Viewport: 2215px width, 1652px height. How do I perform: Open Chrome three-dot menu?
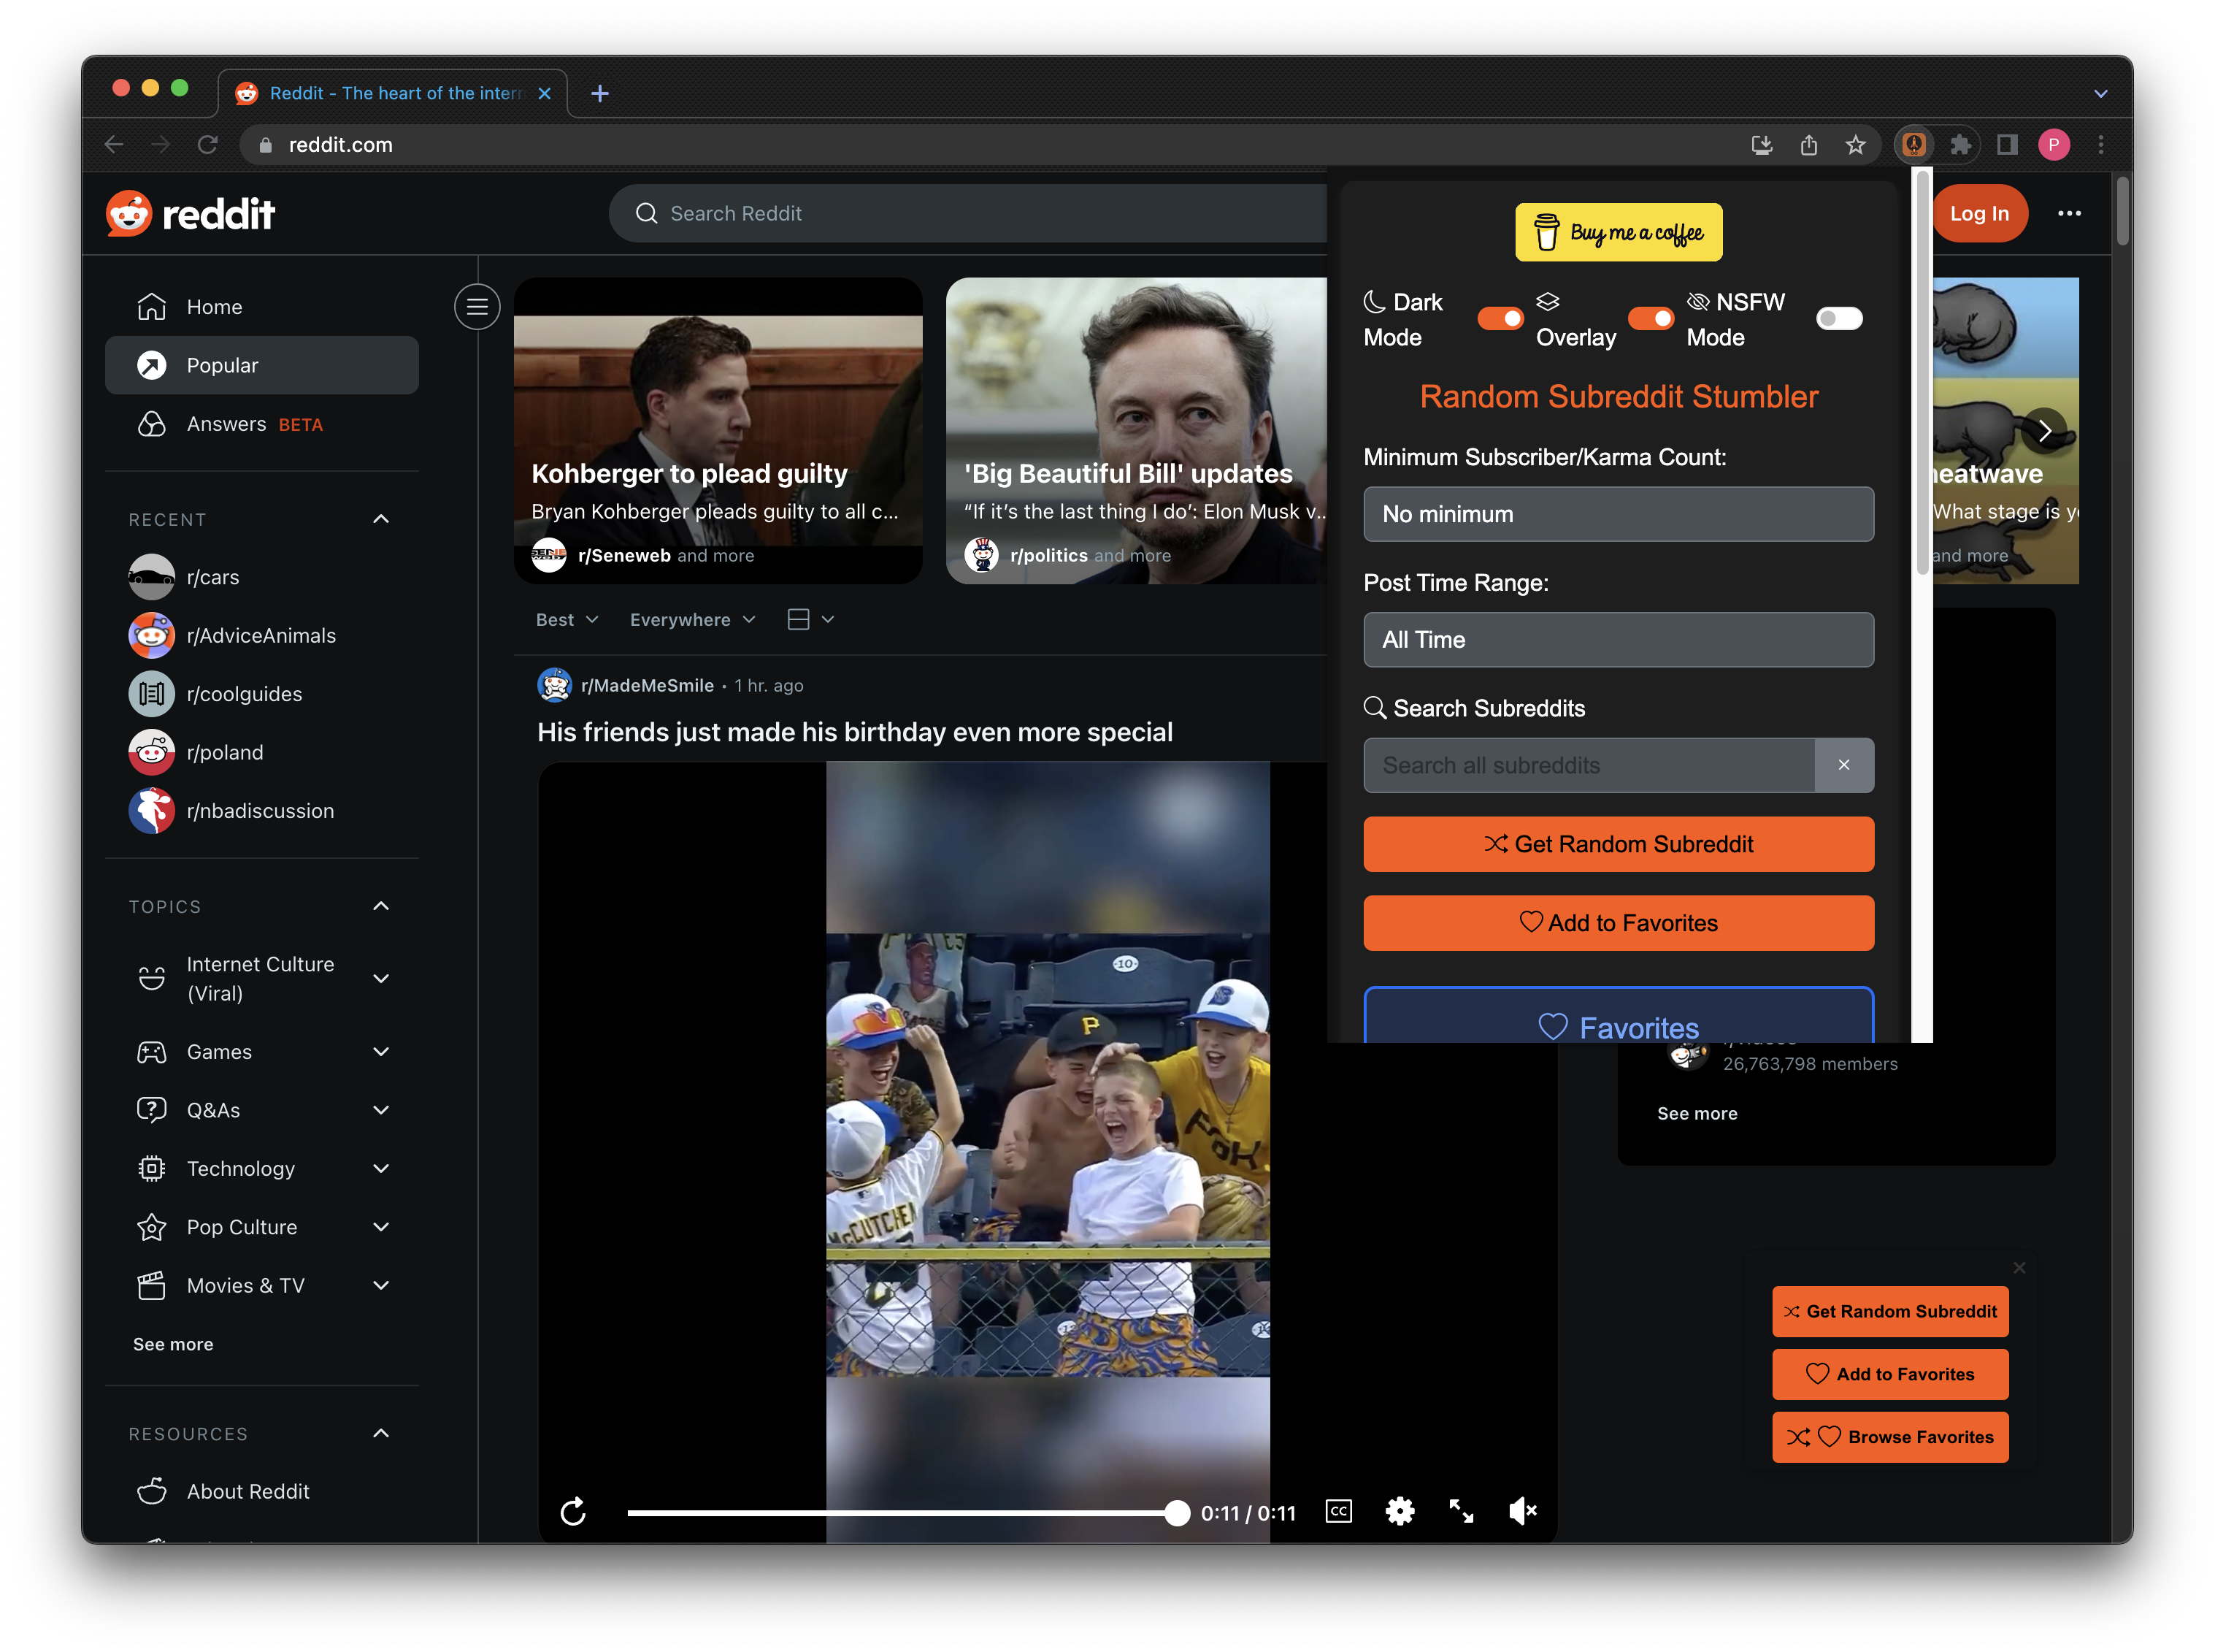[2100, 145]
